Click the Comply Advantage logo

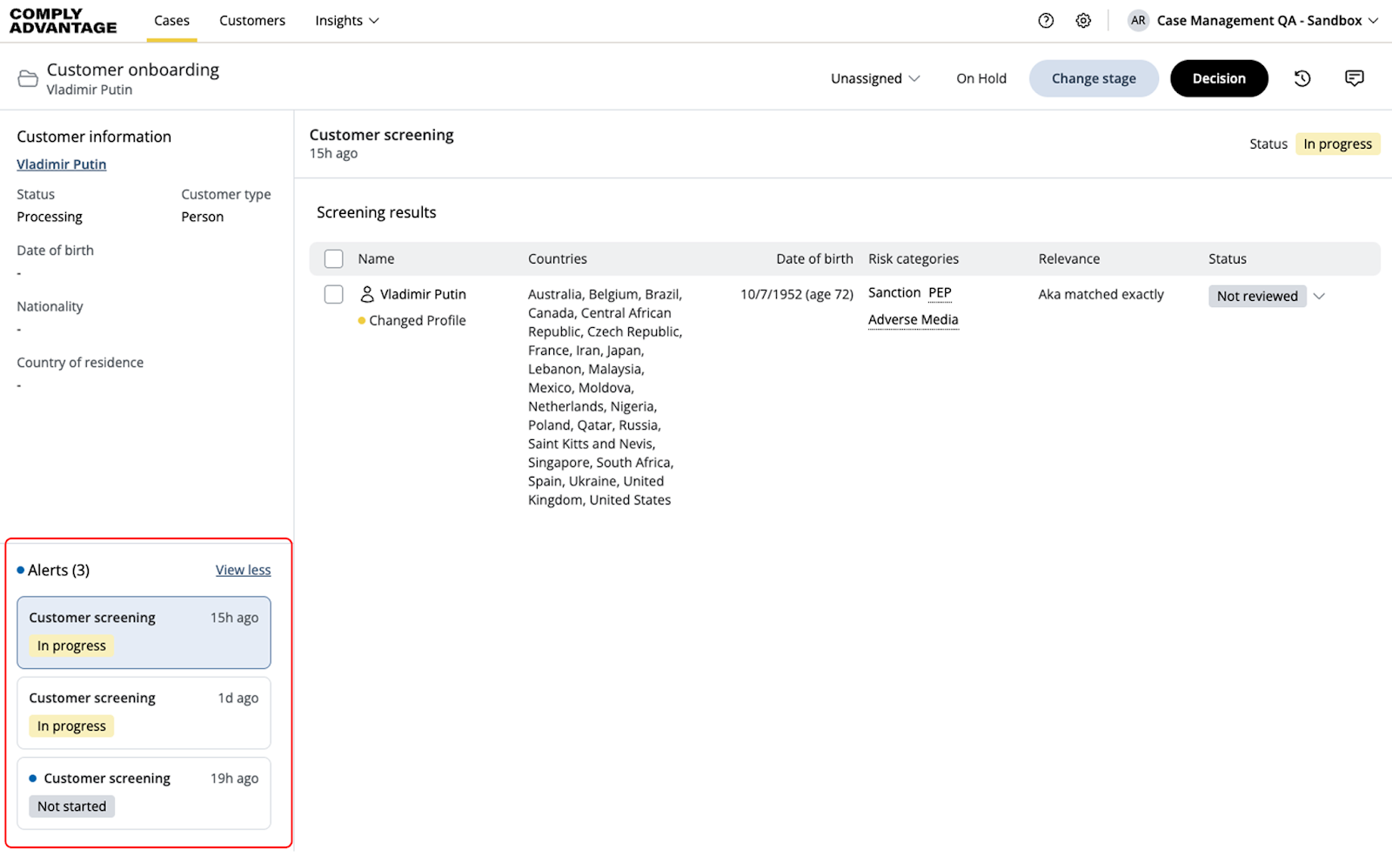(63, 21)
